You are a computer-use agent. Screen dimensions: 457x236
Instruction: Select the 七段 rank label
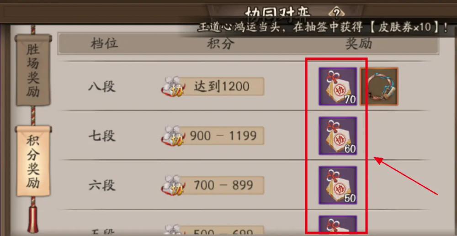tap(102, 136)
